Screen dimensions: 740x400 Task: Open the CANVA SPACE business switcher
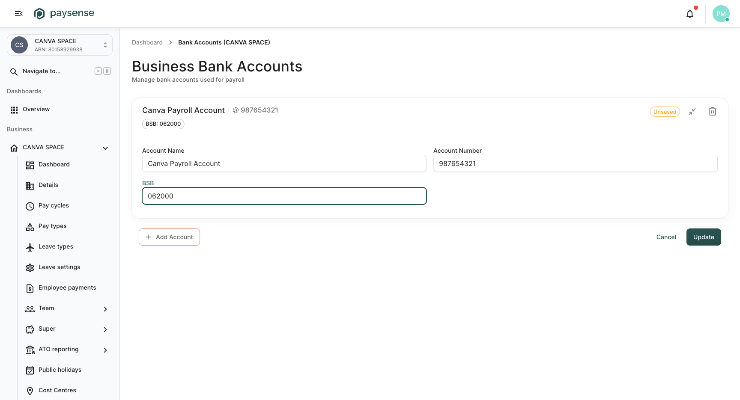(x=60, y=45)
